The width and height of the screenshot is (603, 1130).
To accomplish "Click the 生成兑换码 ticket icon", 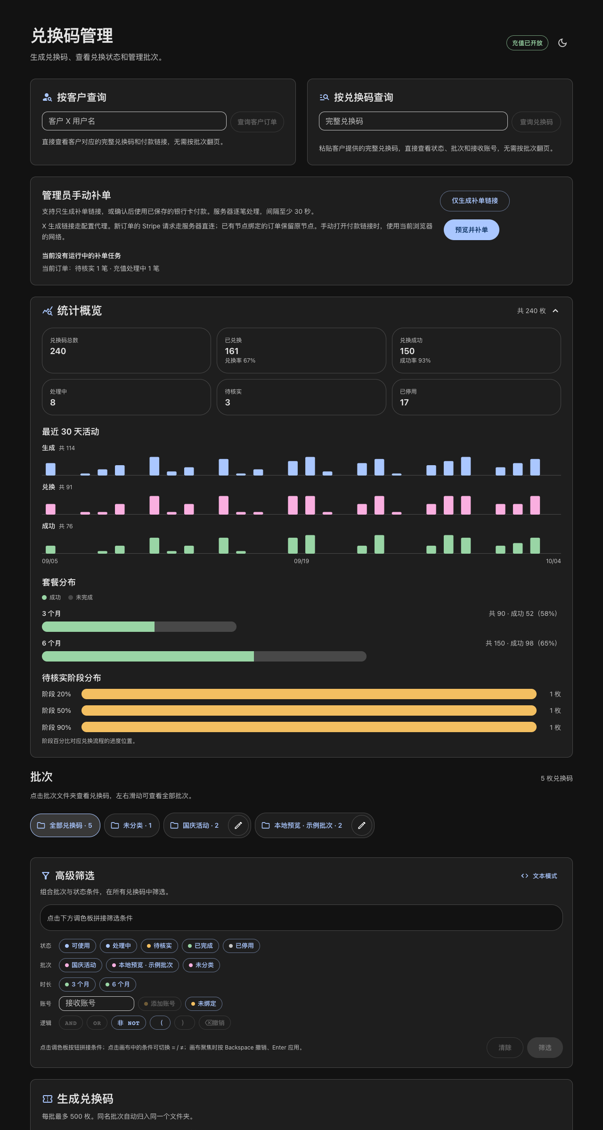I will pos(47,1099).
